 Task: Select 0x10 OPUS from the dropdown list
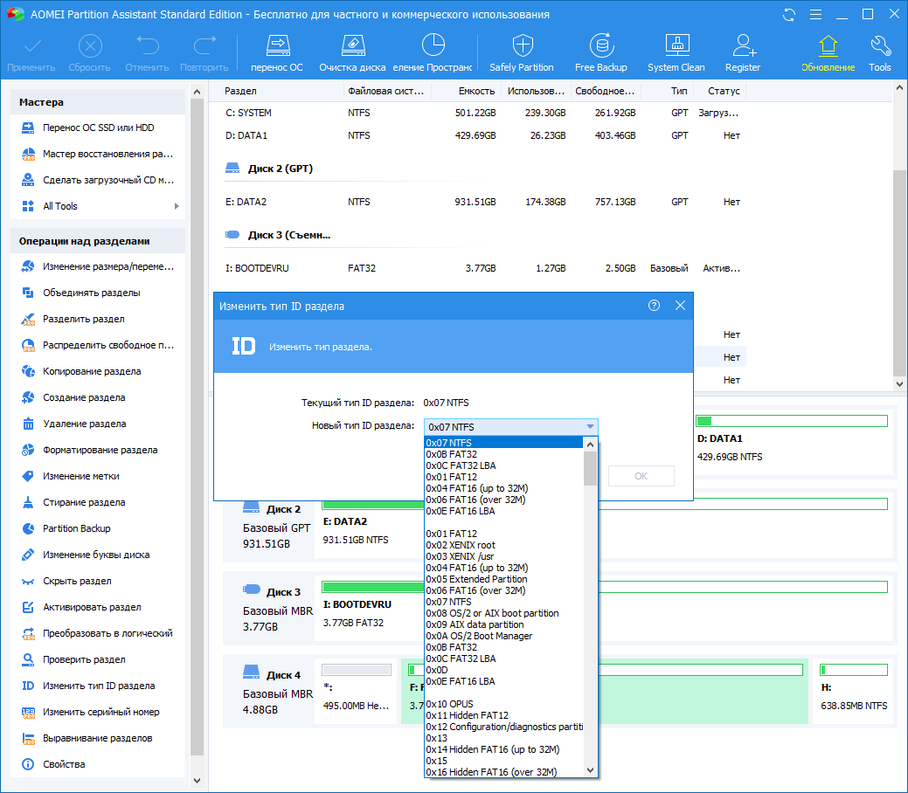coord(503,704)
